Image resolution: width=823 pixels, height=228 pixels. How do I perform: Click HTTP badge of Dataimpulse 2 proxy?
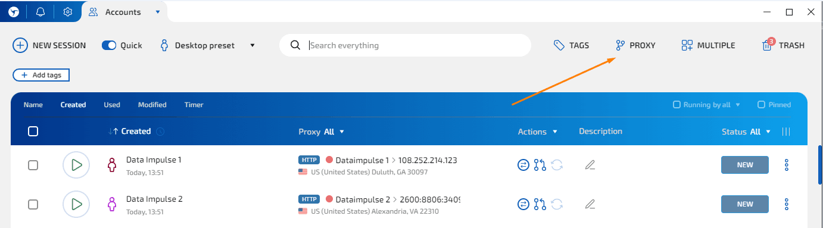(x=309, y=199)
